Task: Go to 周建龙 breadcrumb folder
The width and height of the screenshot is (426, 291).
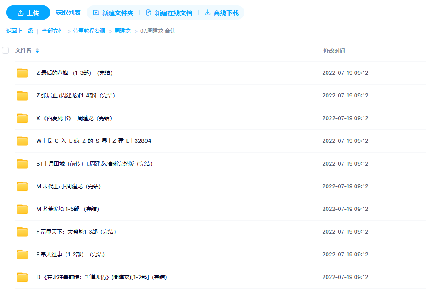Action: click(122, 31)
